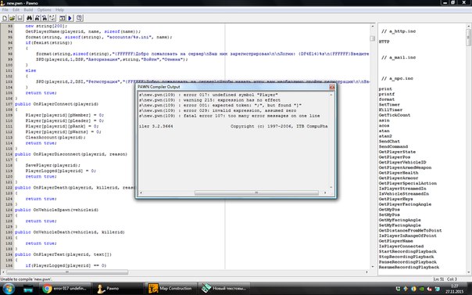Click 'StartRecordingPlayback' in the function list
This screenshot has height=295, width=472.
[x=408, y=251]
